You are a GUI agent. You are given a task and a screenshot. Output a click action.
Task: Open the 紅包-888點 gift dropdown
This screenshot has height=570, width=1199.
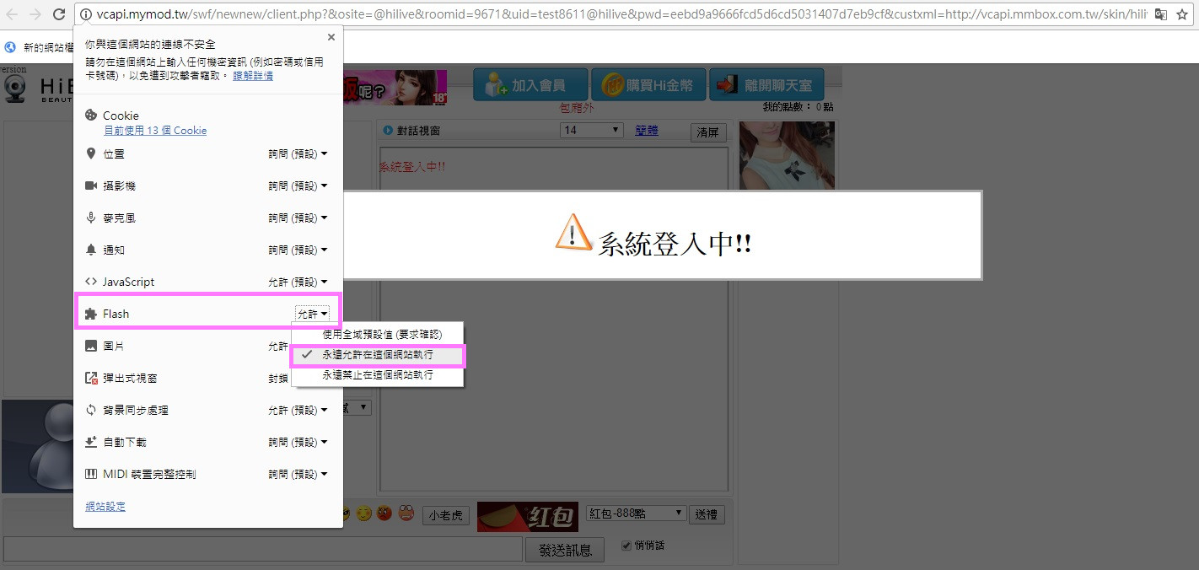coord(637,514)
